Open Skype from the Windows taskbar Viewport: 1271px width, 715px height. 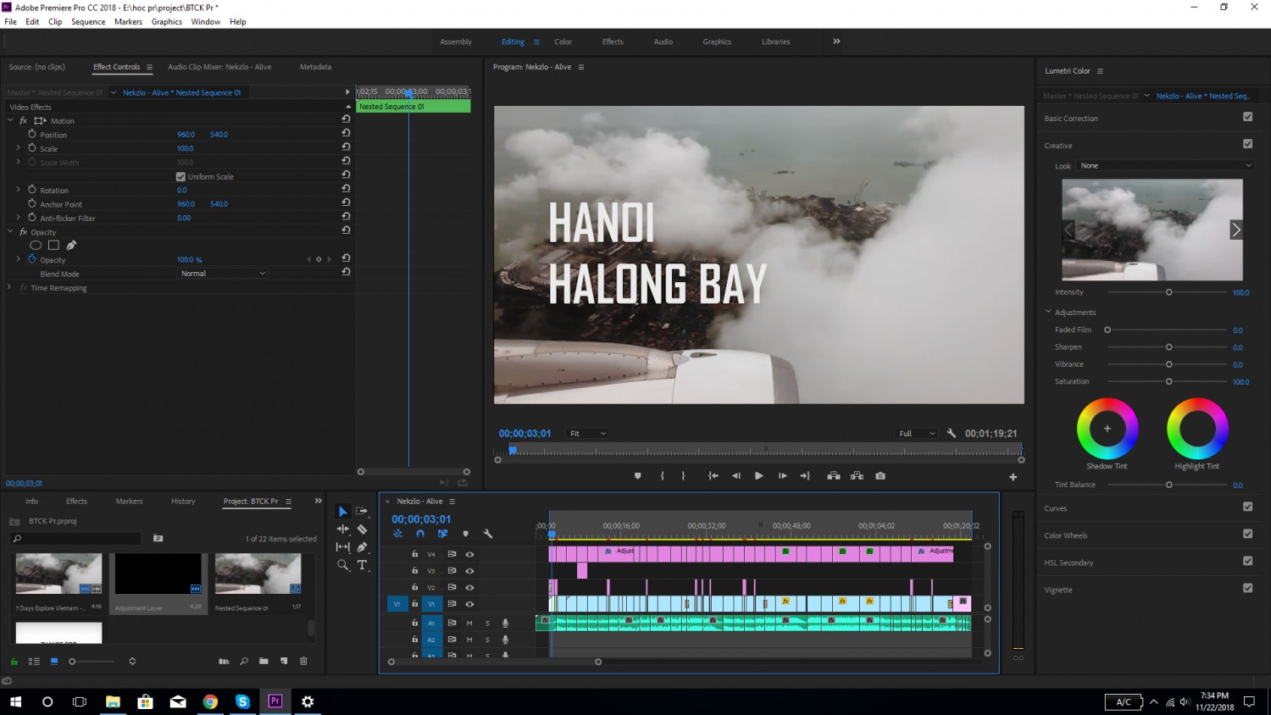pyautogui.click(x=242, y=701)
